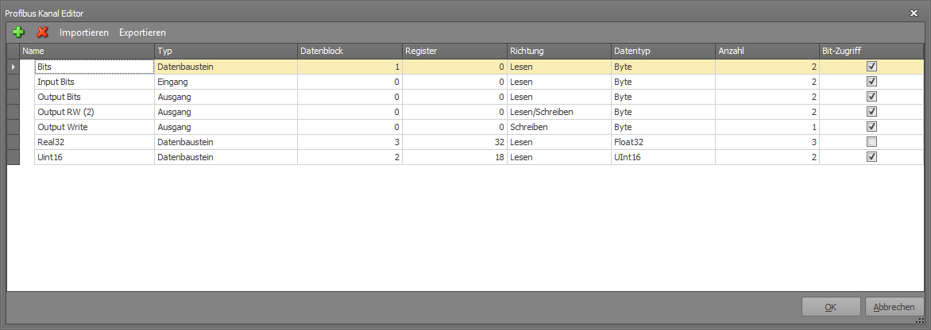Viewport: 931px width, 330px height.
Task: Click the window resize grip in corner
Action: point(921,320)
